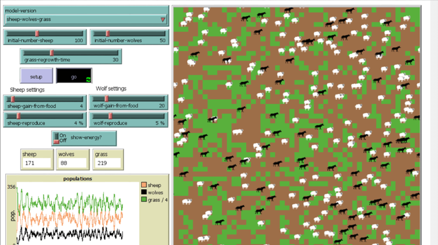
Task: Click the wolves monitor value 88
Action: [x=73, y=163]
